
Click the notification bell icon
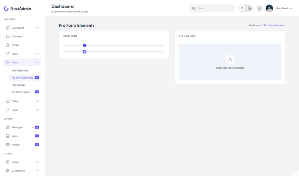click(x=259, y=8)
